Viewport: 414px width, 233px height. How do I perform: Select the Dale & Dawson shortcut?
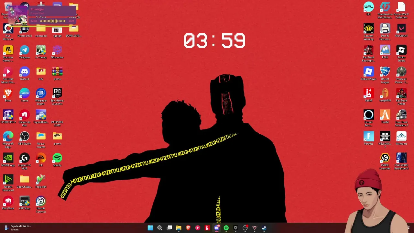click(x=385, y=32)
